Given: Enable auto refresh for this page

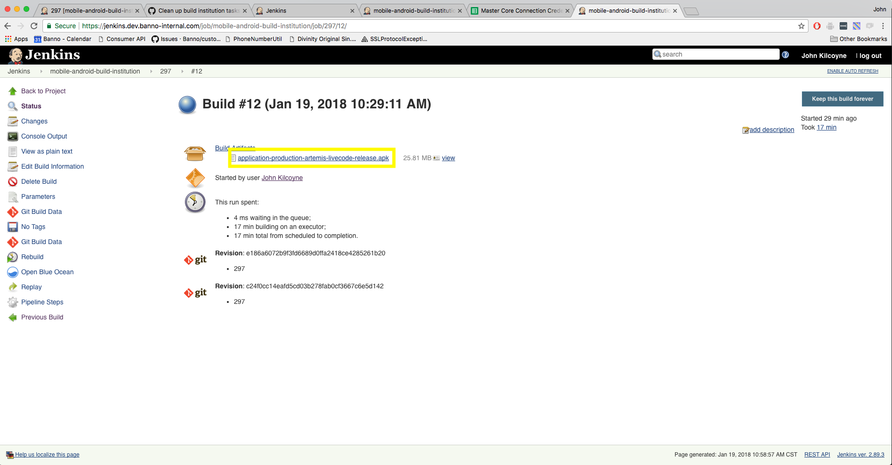Looking at the screenshot, I should pyautogui.click(x=852, y=71).
